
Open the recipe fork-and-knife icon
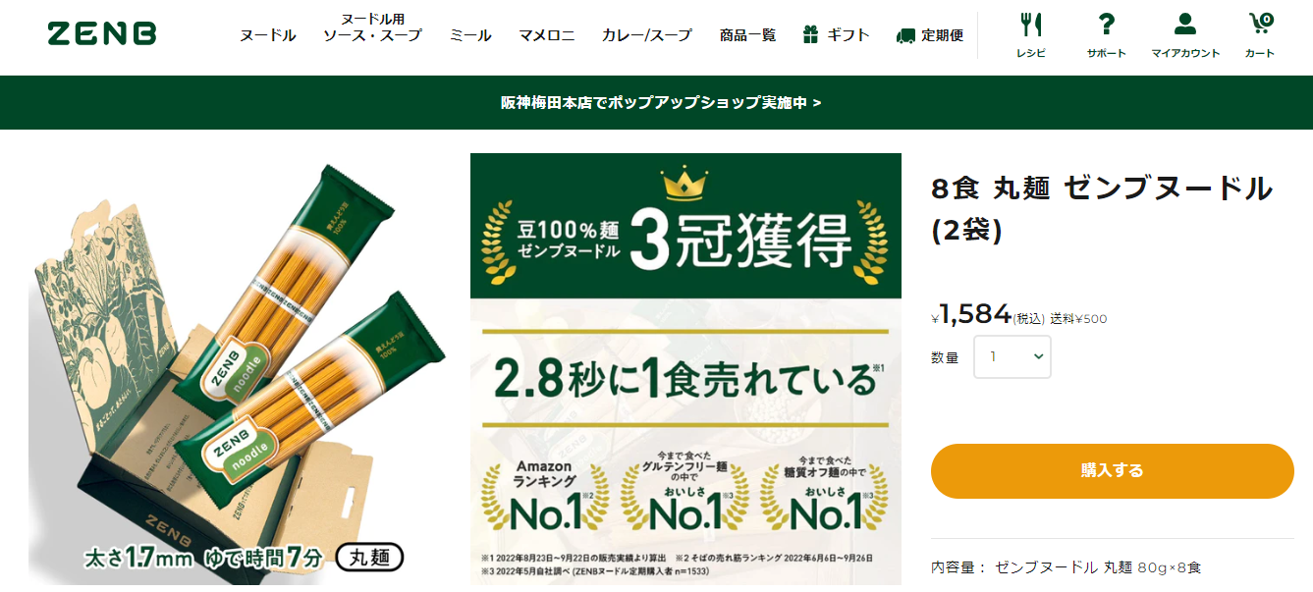(1030, 25)
